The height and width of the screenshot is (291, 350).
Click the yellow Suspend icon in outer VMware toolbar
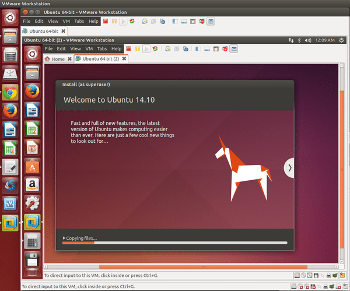(114, 22)
